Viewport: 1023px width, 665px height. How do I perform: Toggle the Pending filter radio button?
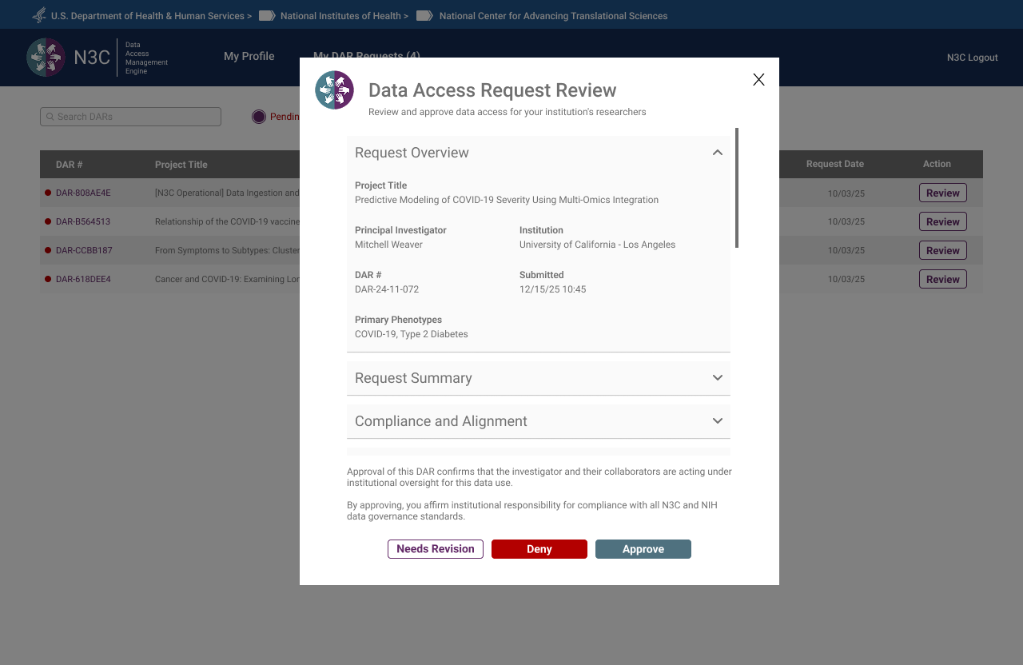point(258,117)
